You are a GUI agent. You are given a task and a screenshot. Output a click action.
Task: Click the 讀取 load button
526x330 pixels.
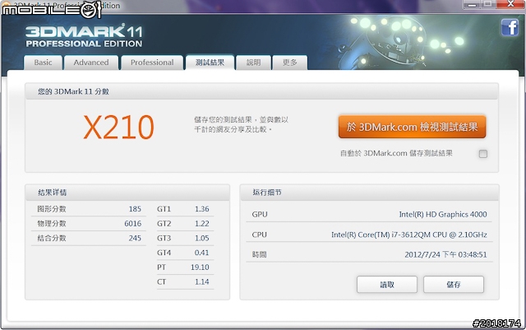387,285
